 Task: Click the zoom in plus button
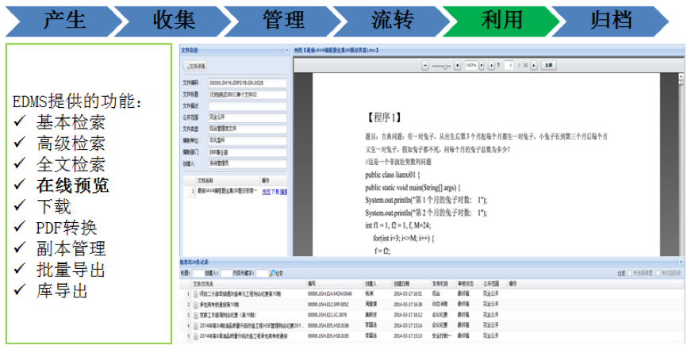point(459,65)
